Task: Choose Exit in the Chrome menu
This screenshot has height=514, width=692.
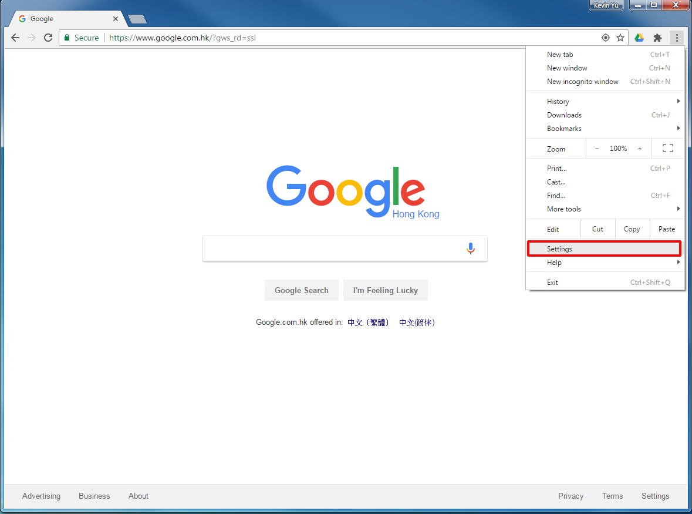Action: click(x=605, y=282)
